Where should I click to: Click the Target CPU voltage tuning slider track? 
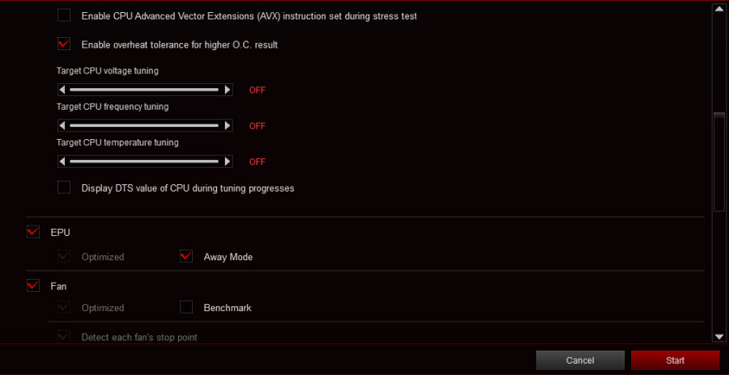click(x=144, y=90)
